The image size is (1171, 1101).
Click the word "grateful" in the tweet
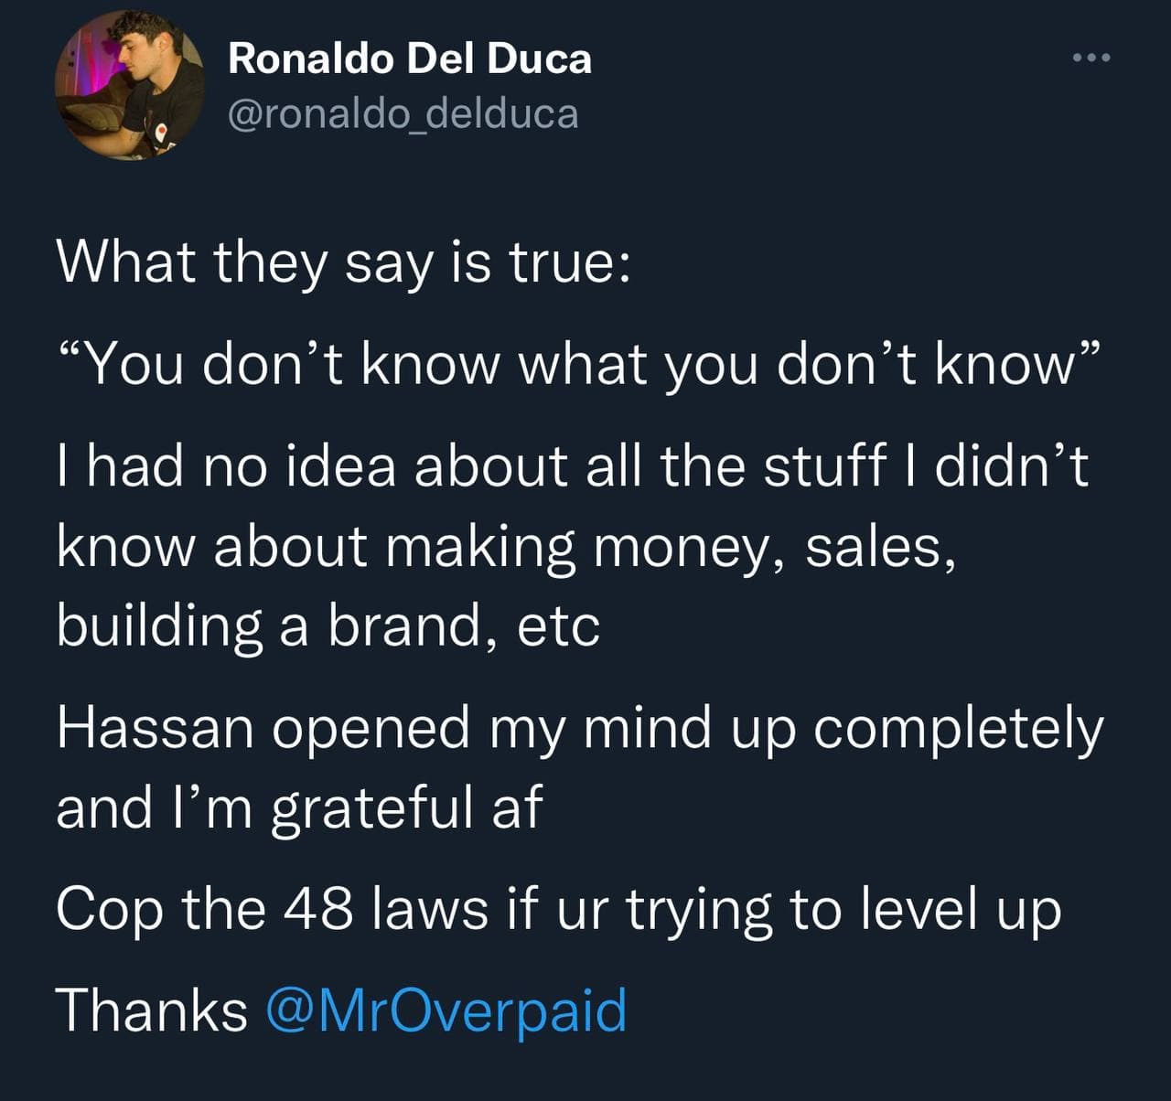(x=374, y=809)
